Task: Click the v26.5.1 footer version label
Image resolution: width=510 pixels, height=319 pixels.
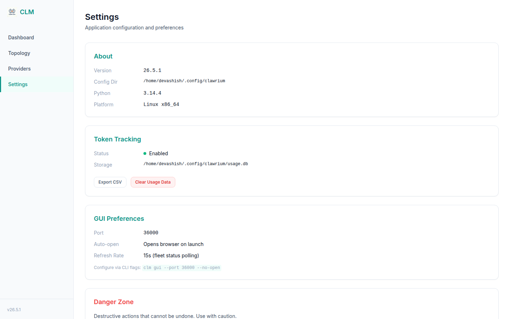Action: (x=14, y=310)
